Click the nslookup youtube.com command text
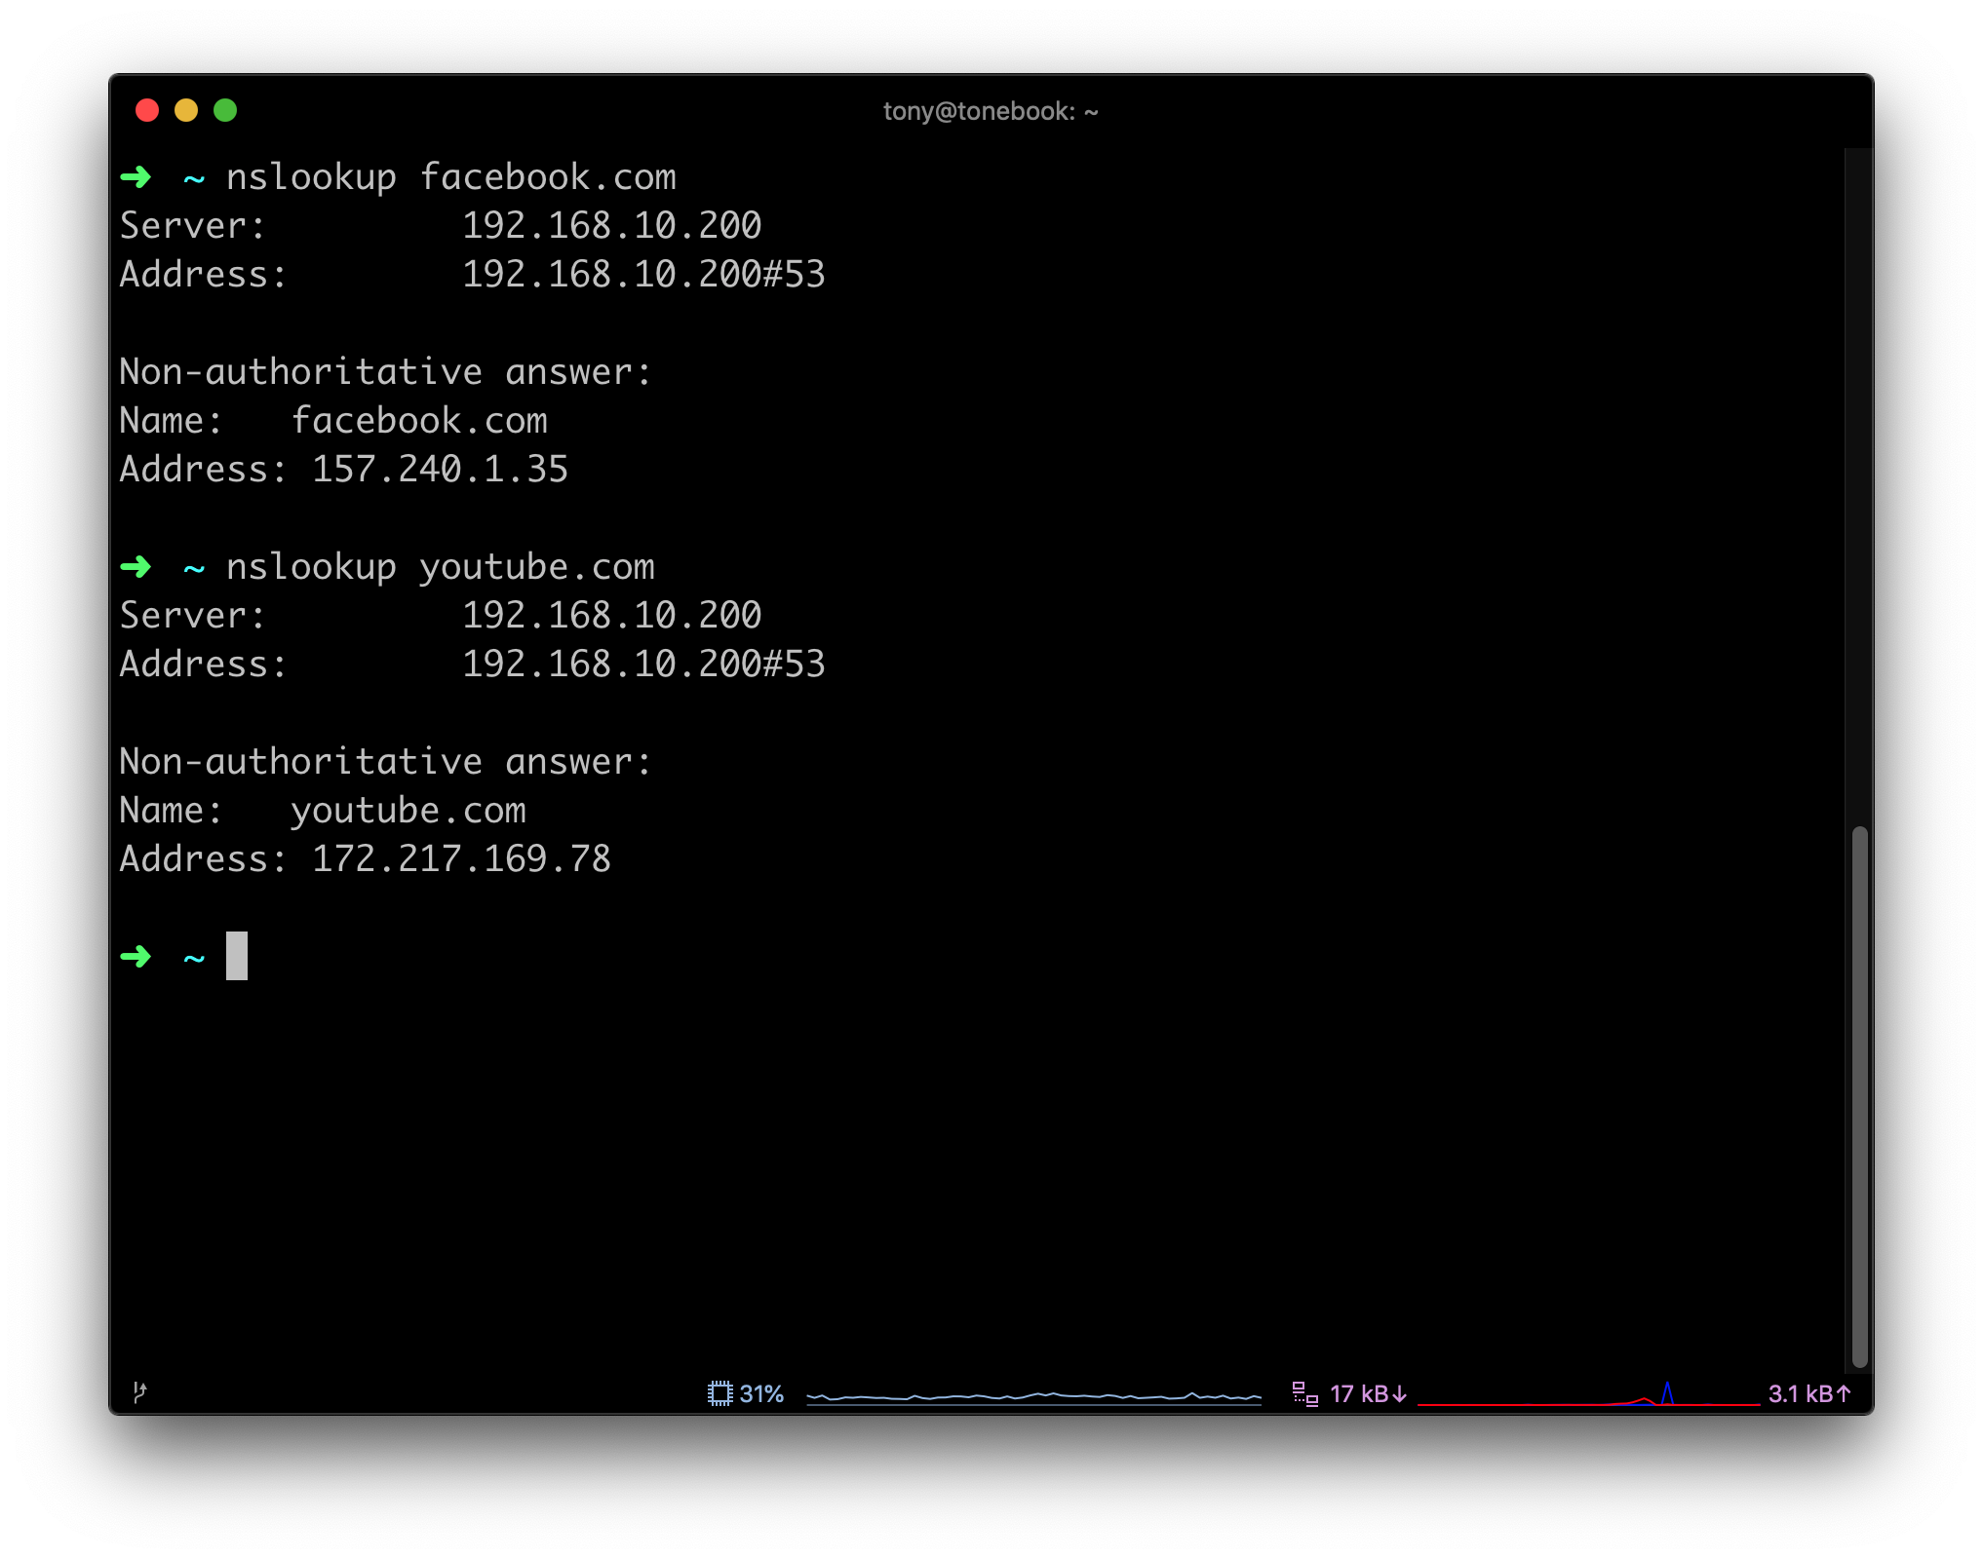 (441, 567)
